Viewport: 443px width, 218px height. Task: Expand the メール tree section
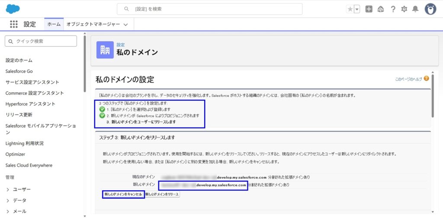[x=8, y=211]
